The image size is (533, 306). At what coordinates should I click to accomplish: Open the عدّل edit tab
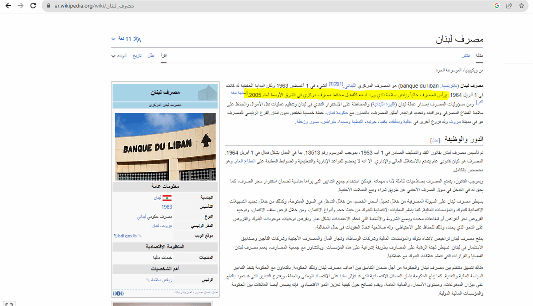point(151,56)
